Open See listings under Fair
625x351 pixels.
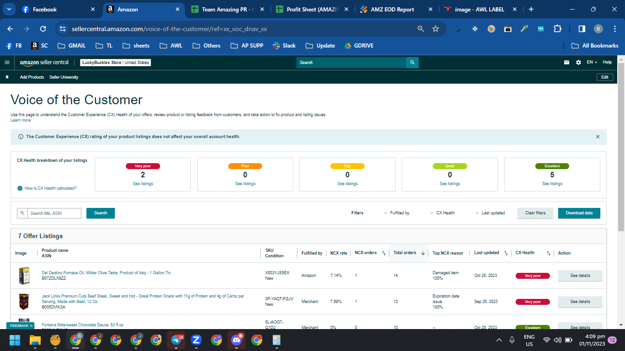(348, 184)
